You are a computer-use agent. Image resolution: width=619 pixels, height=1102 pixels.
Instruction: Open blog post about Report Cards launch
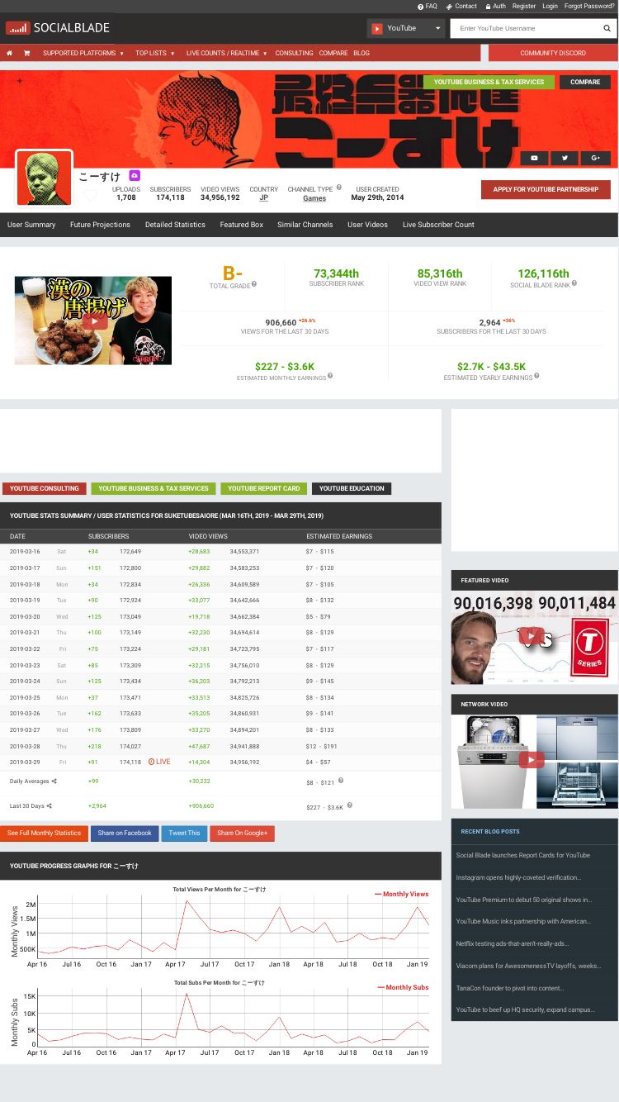523,855
